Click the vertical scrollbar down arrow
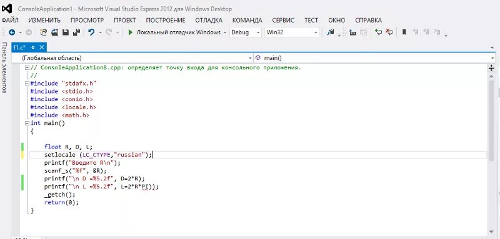The width and height of the screenshot is (500, 239). (x=491, y=232)
